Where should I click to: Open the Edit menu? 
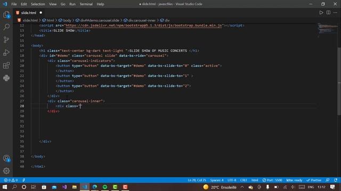click(x=23, y=4)
